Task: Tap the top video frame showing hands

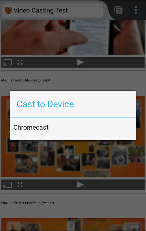Action: pos(73,38)
